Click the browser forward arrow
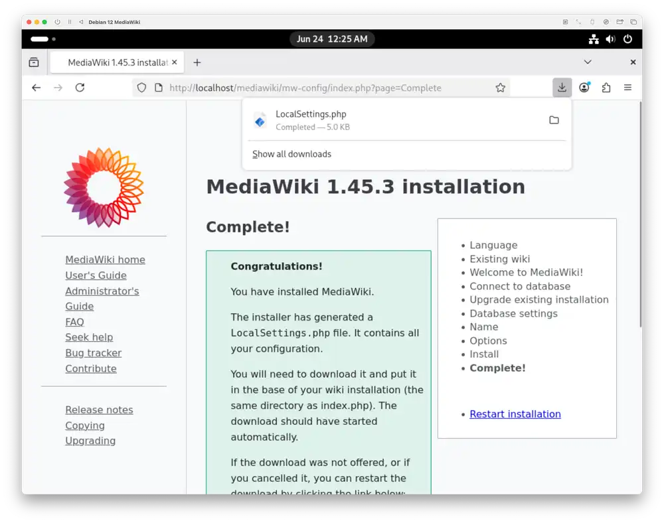Image resolution: width=664 pixels, height=523 pixels. (58, 88)
